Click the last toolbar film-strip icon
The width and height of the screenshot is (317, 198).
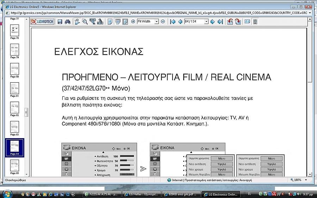coord(255,21)
